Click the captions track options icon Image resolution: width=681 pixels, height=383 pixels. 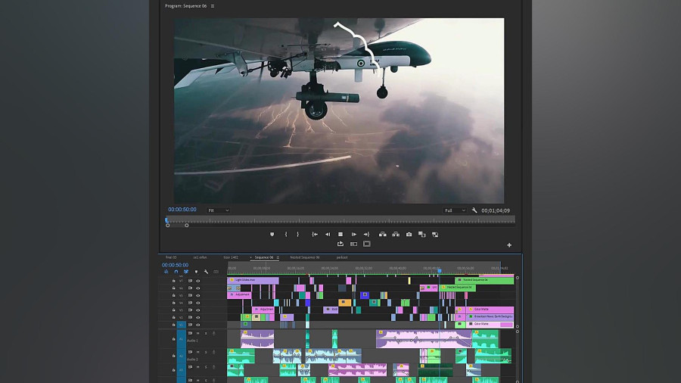click(x=216, y=272)
